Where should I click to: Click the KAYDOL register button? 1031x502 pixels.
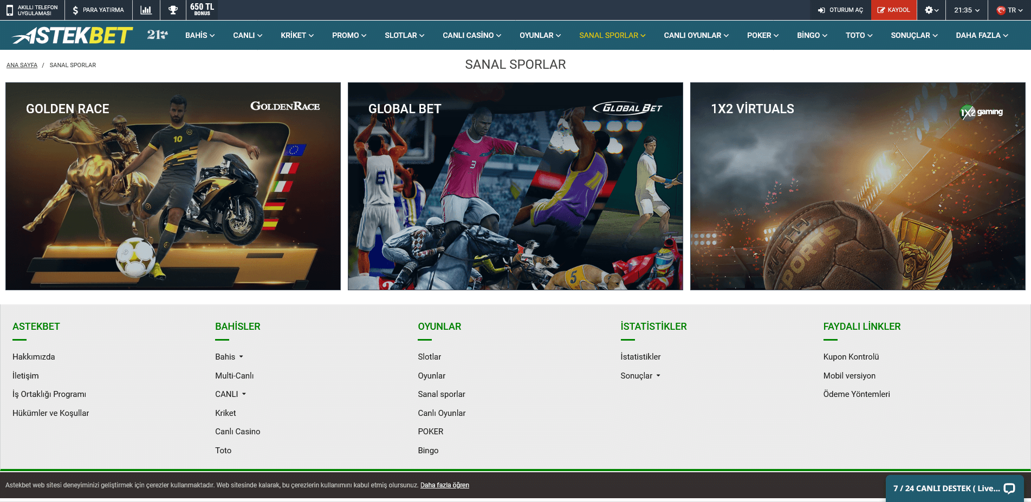[893, 10]
